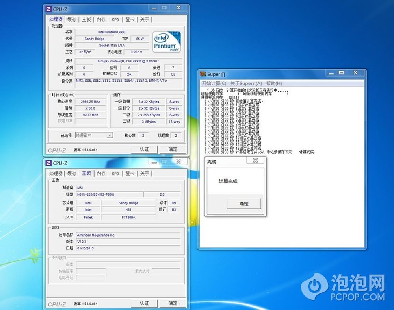
Task: Click the 3 MBytes level 3 cache value
Action: coord(149,121)
